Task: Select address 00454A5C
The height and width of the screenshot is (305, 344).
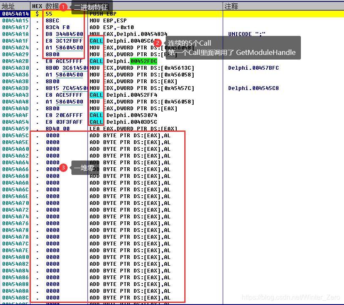Action: coord(16,136)
